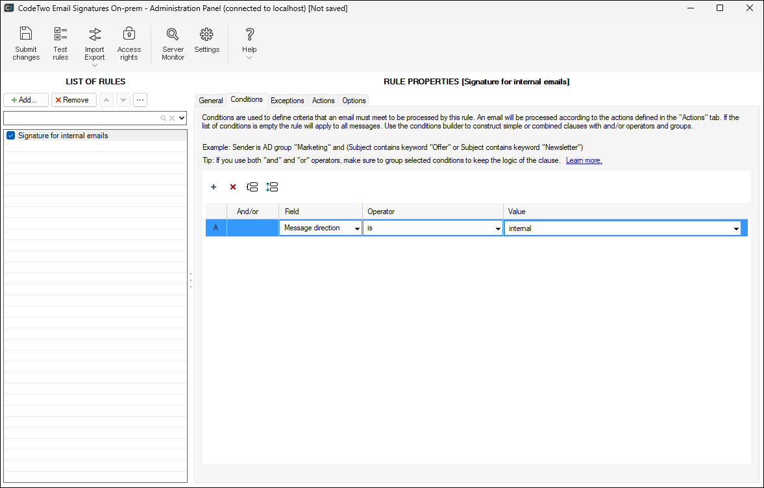The image size is (764, 488).
Task: Switch to the Actions tab
Action: [323, 101]
